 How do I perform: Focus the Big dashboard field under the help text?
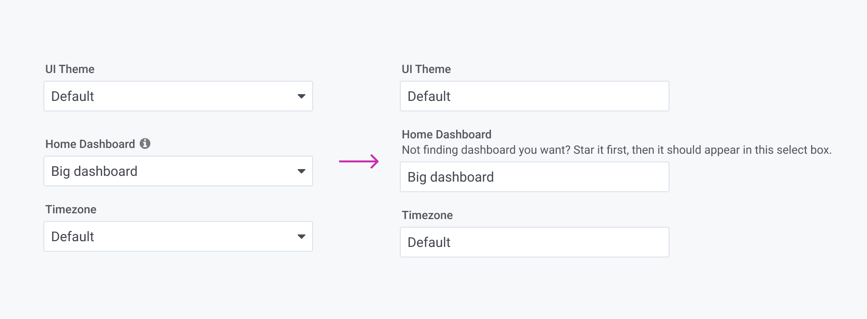(x=534, y=177)
